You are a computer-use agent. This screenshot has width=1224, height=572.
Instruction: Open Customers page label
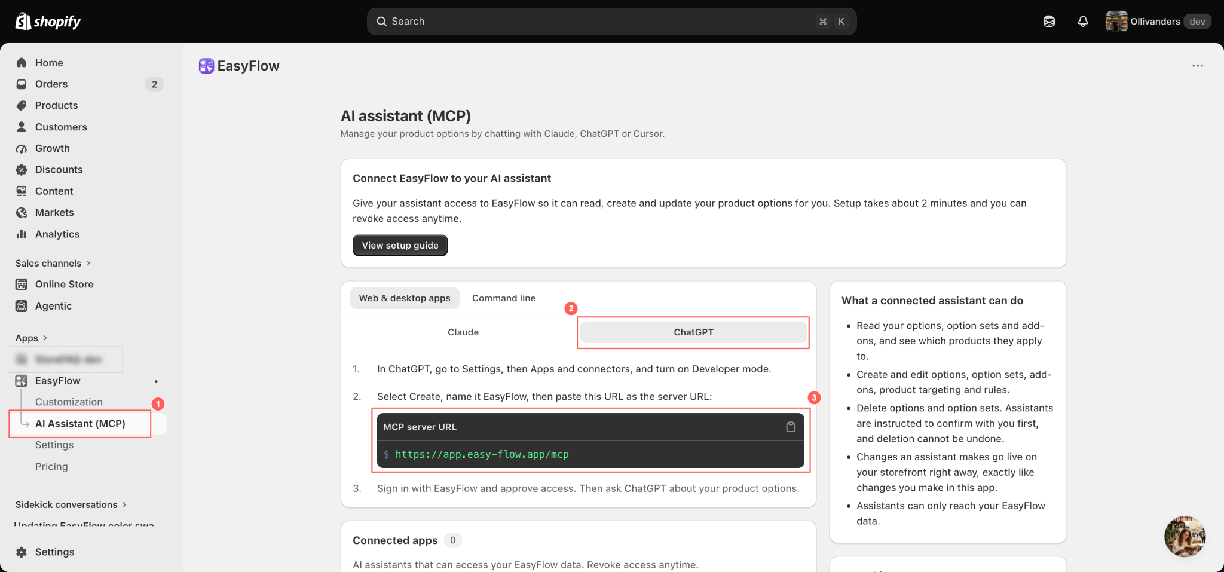point(61,127)
